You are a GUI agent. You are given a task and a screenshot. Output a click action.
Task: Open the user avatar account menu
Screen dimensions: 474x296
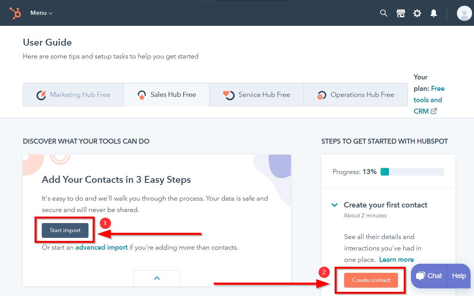pos(464,13)
